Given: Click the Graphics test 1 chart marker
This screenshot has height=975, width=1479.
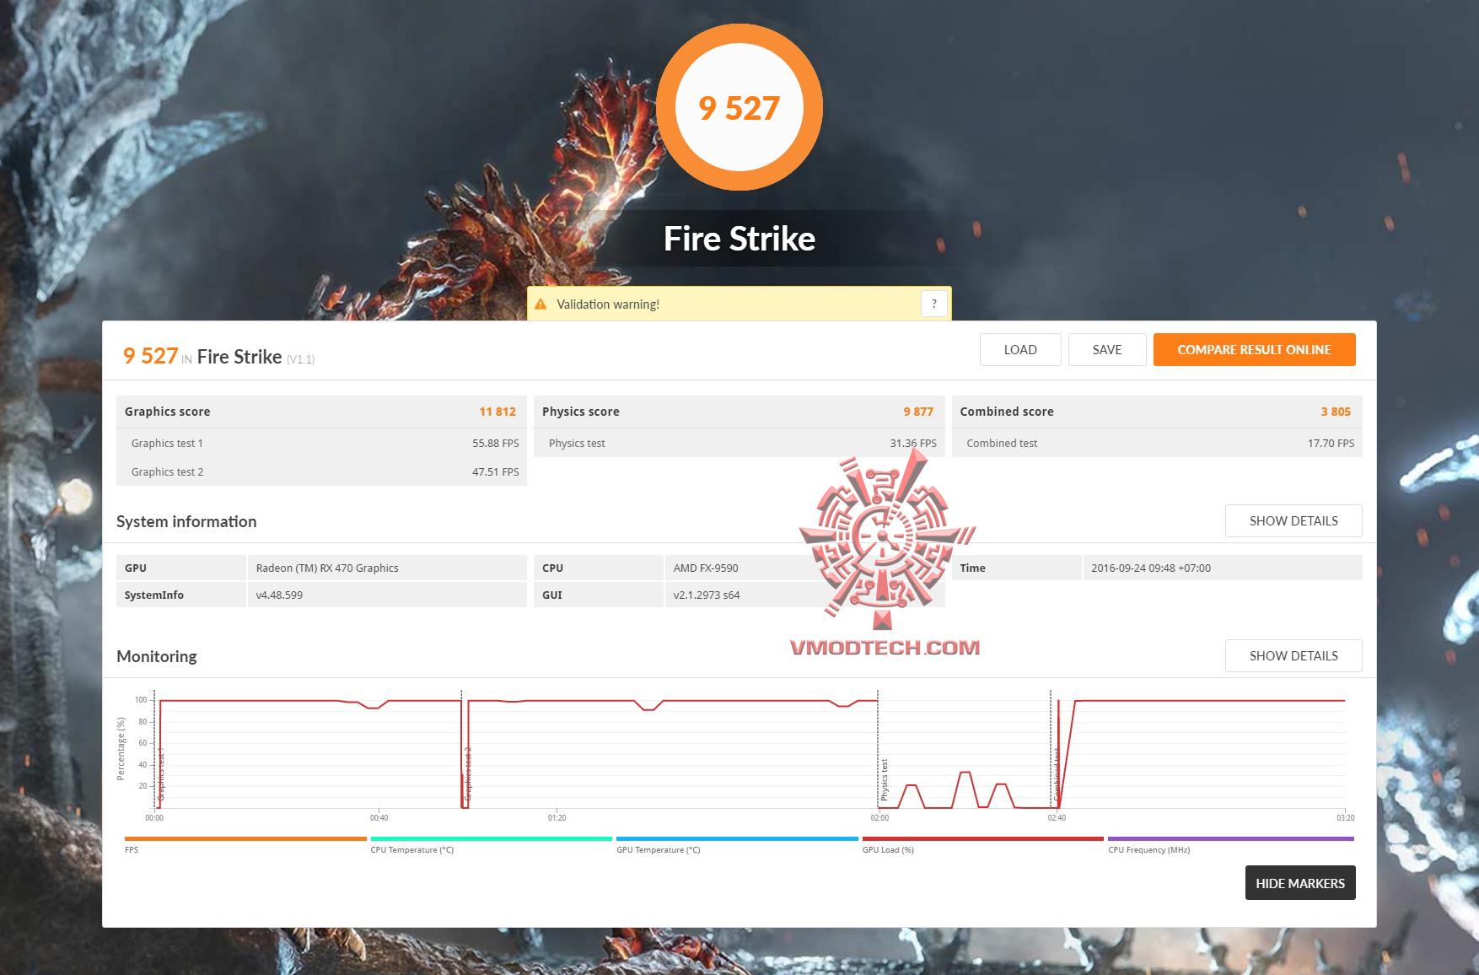Looking at the screenshot, I should tap(161, 774).
